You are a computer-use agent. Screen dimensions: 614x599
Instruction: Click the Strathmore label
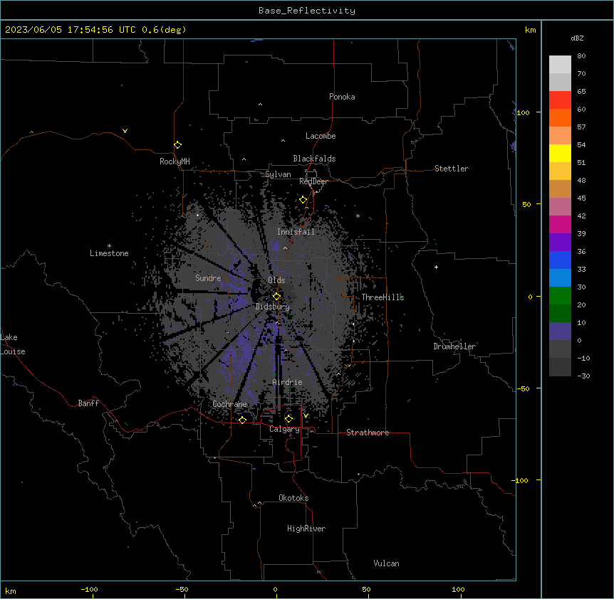coord(368,433)
